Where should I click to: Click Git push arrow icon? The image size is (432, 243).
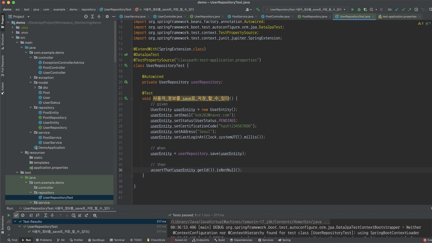tap(409, 9)
